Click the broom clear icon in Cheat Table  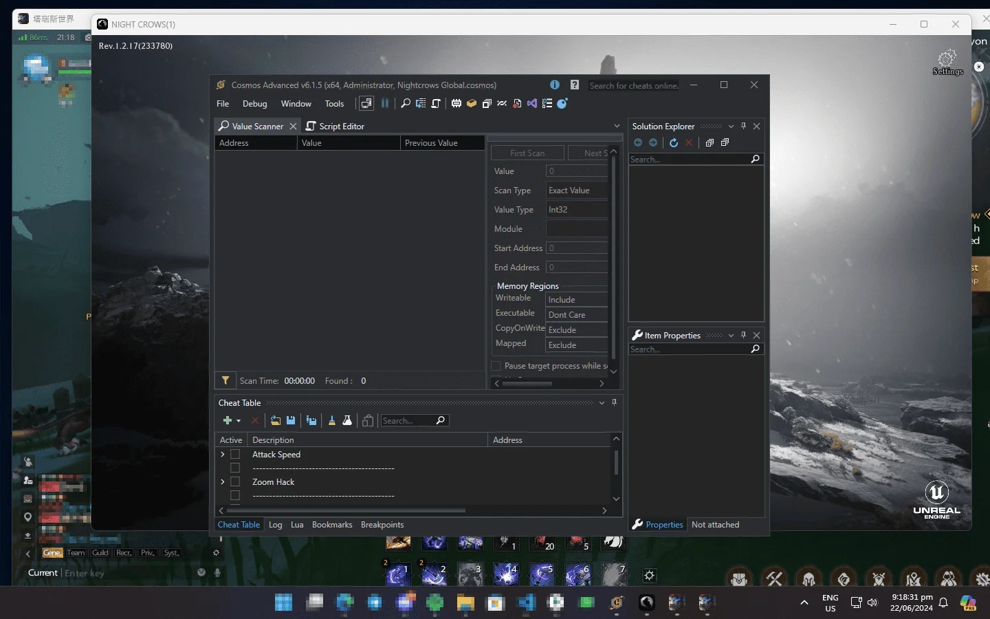click(332, 420)
